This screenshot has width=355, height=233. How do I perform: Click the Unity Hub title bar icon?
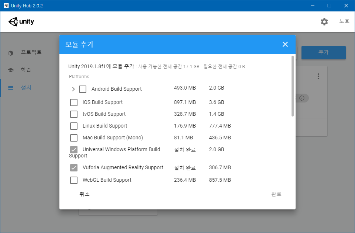coord(6,6)
